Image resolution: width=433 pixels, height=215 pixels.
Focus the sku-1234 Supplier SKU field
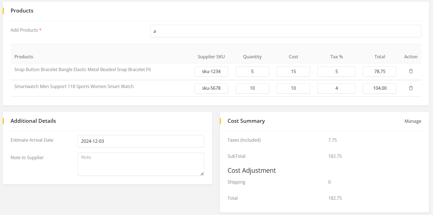(x=211, y=71)
